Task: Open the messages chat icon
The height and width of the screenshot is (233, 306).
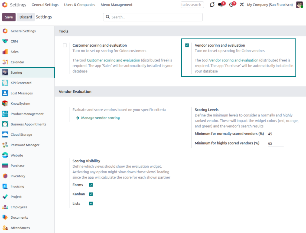Action: (220, 5)
